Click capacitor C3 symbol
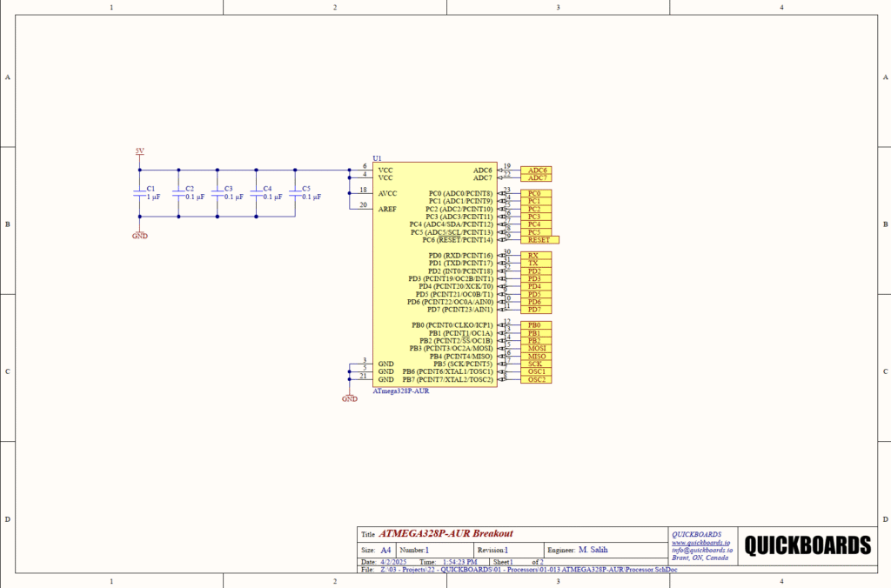The height and width of the screenshot is (588, 891). pos(217,192)
